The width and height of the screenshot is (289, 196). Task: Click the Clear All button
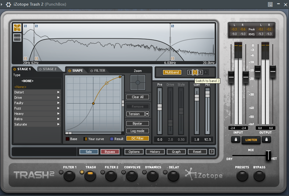137,97
